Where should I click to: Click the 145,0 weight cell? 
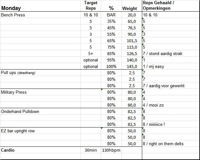point(132,66)
